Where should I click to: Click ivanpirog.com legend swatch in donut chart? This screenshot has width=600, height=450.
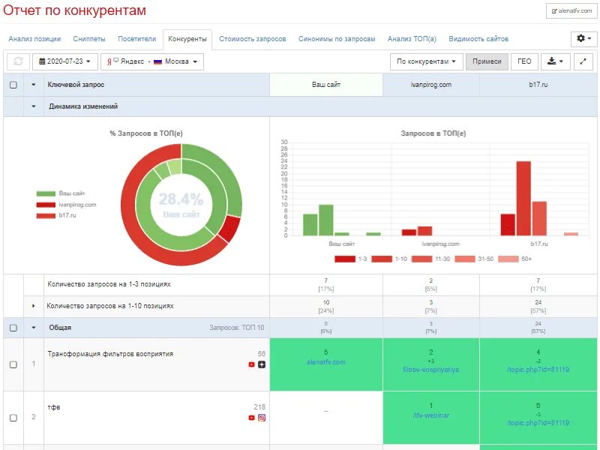(46, 205)
